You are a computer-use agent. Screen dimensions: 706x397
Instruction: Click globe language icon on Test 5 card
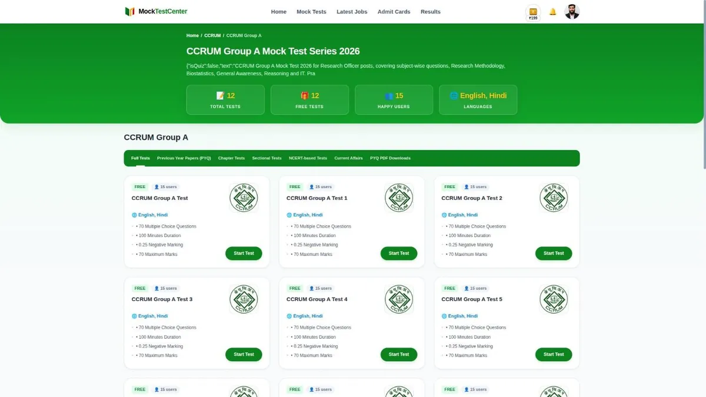[444, 316]
